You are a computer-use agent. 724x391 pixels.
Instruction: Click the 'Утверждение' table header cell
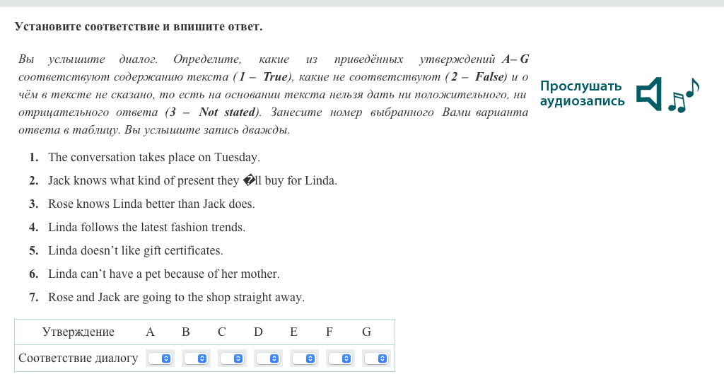click(78, 332)
